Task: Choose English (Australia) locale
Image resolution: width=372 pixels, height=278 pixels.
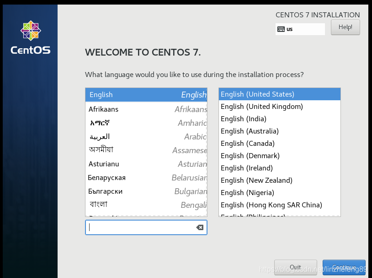Action: tap(280, 131)
